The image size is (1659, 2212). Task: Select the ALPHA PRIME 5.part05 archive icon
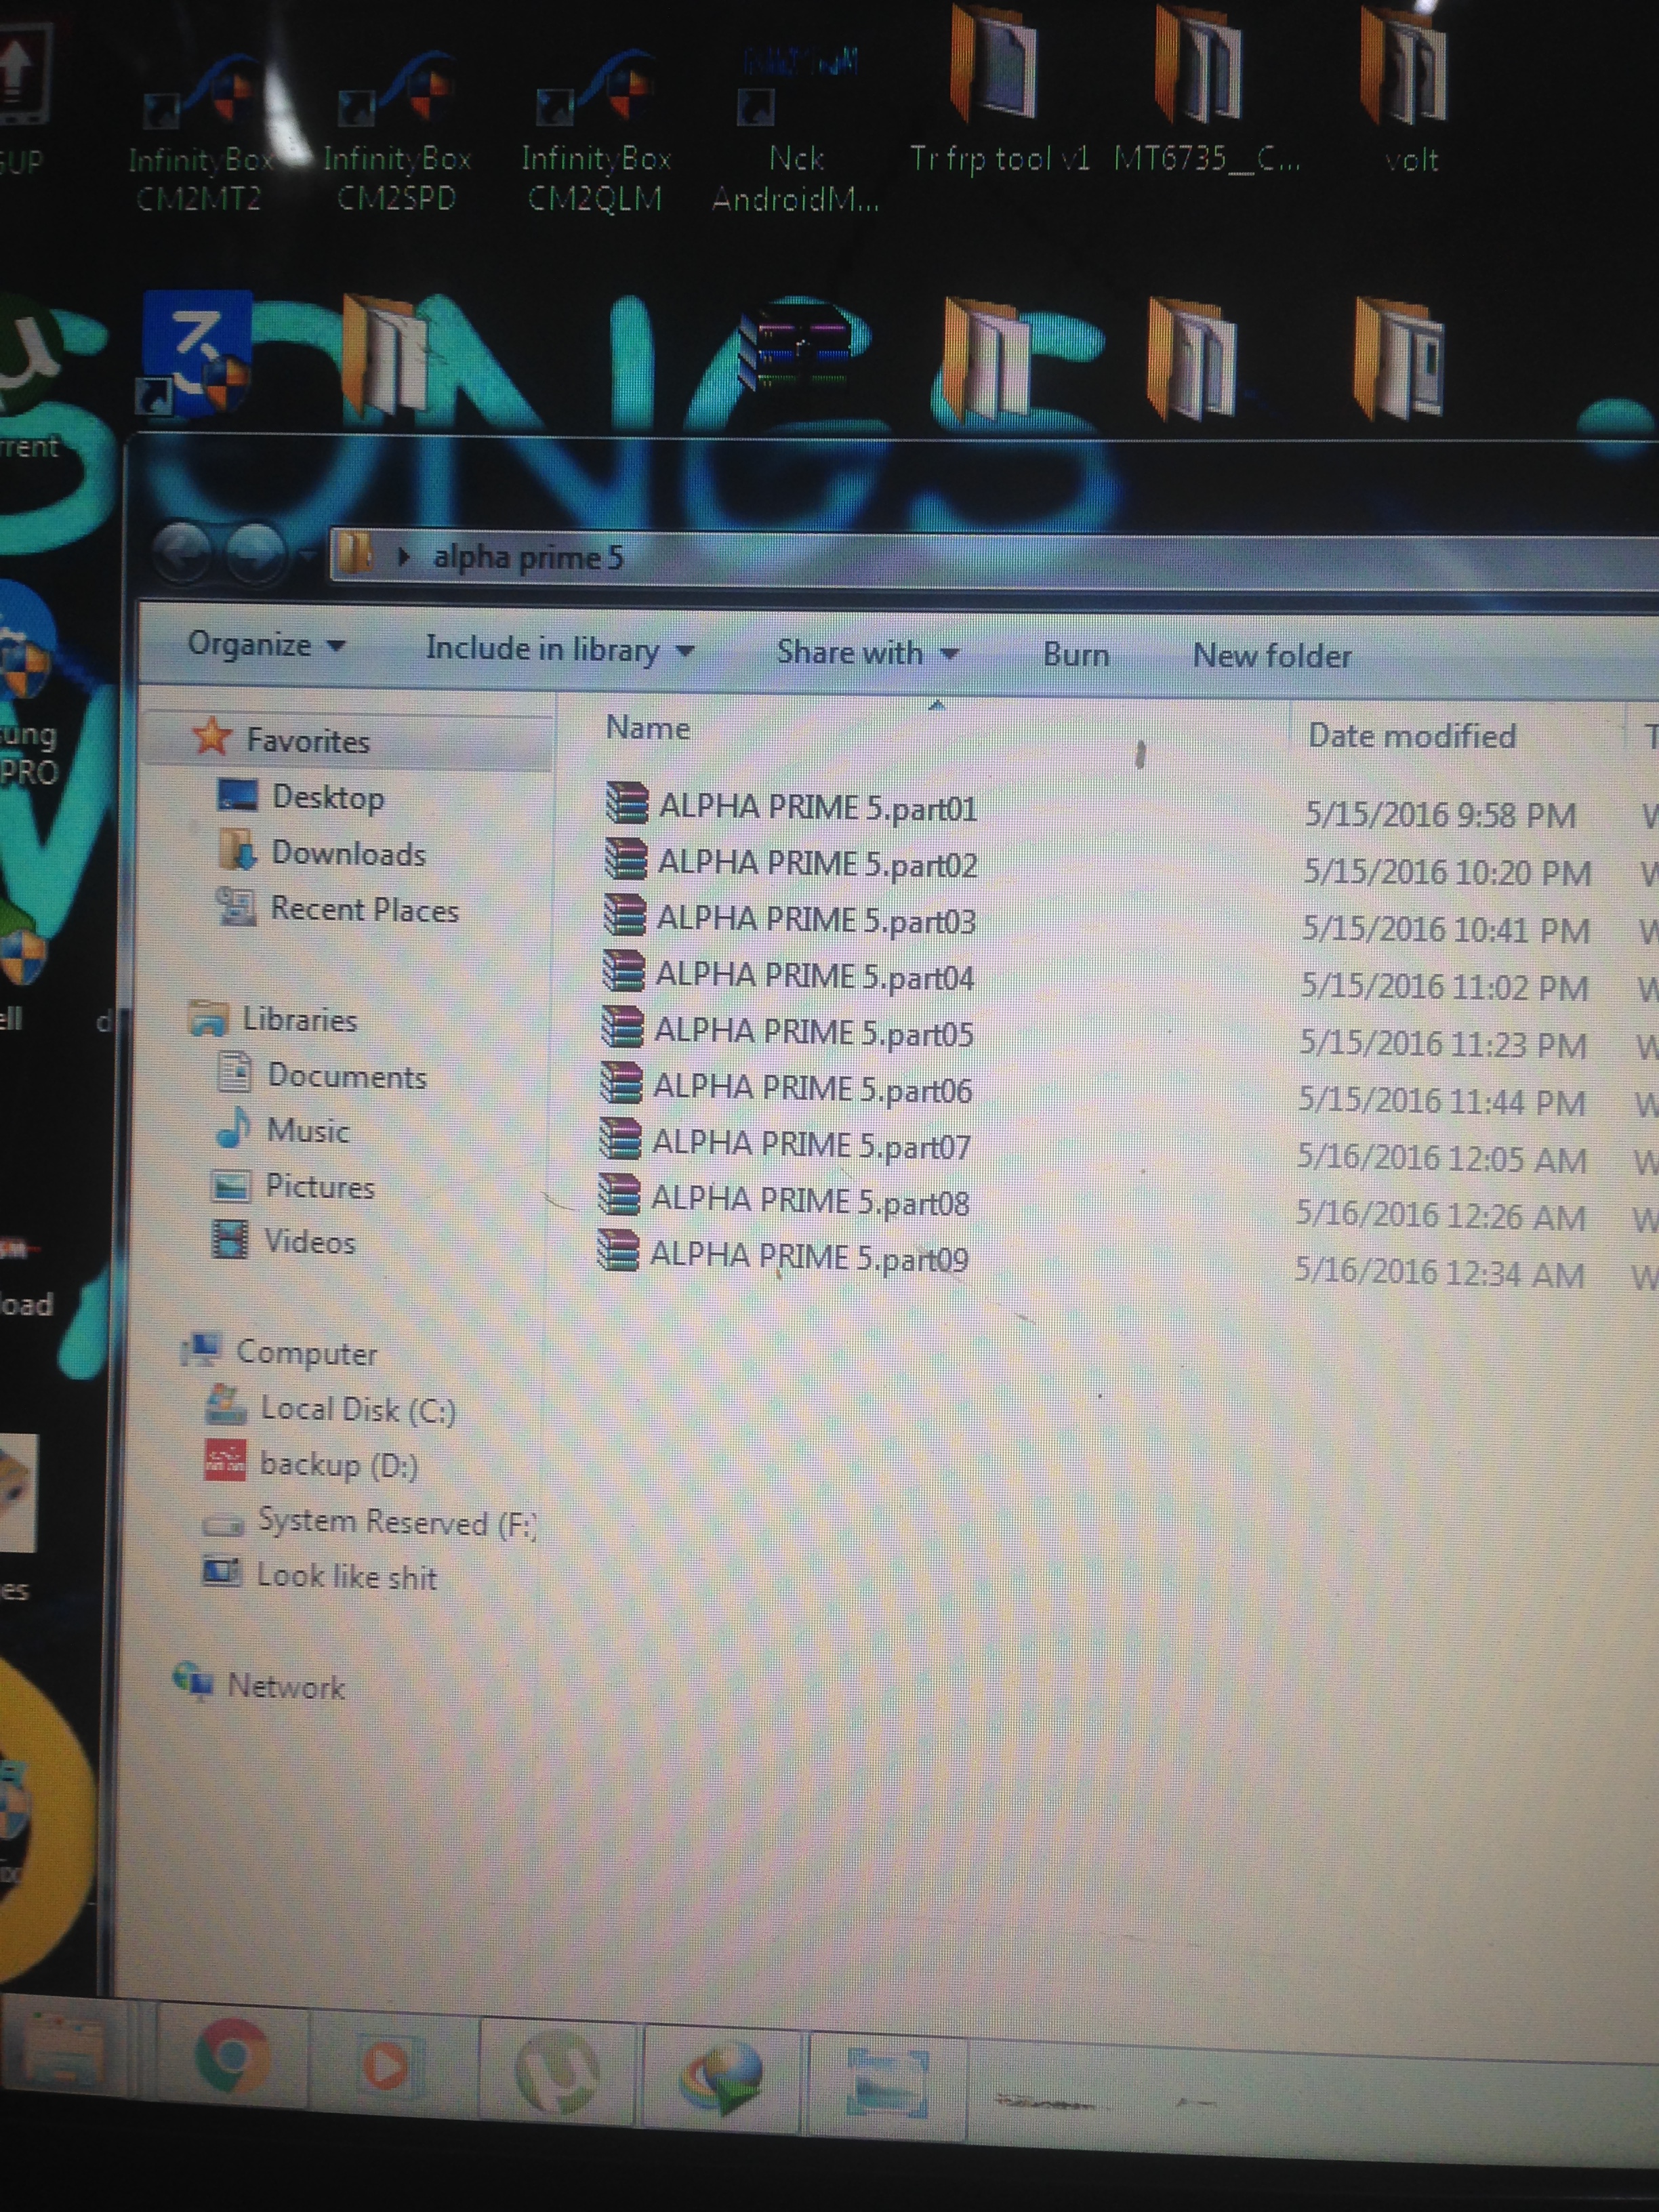622,1028
